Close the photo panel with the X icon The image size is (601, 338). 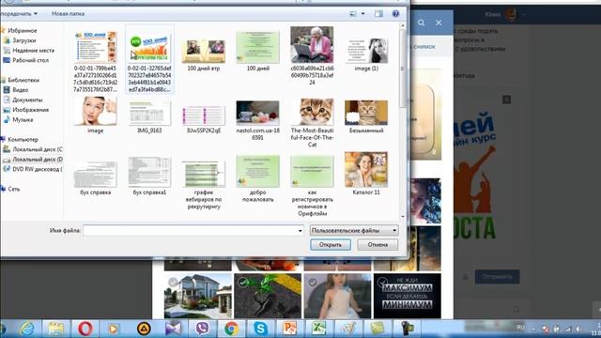(x=439, y=23)
